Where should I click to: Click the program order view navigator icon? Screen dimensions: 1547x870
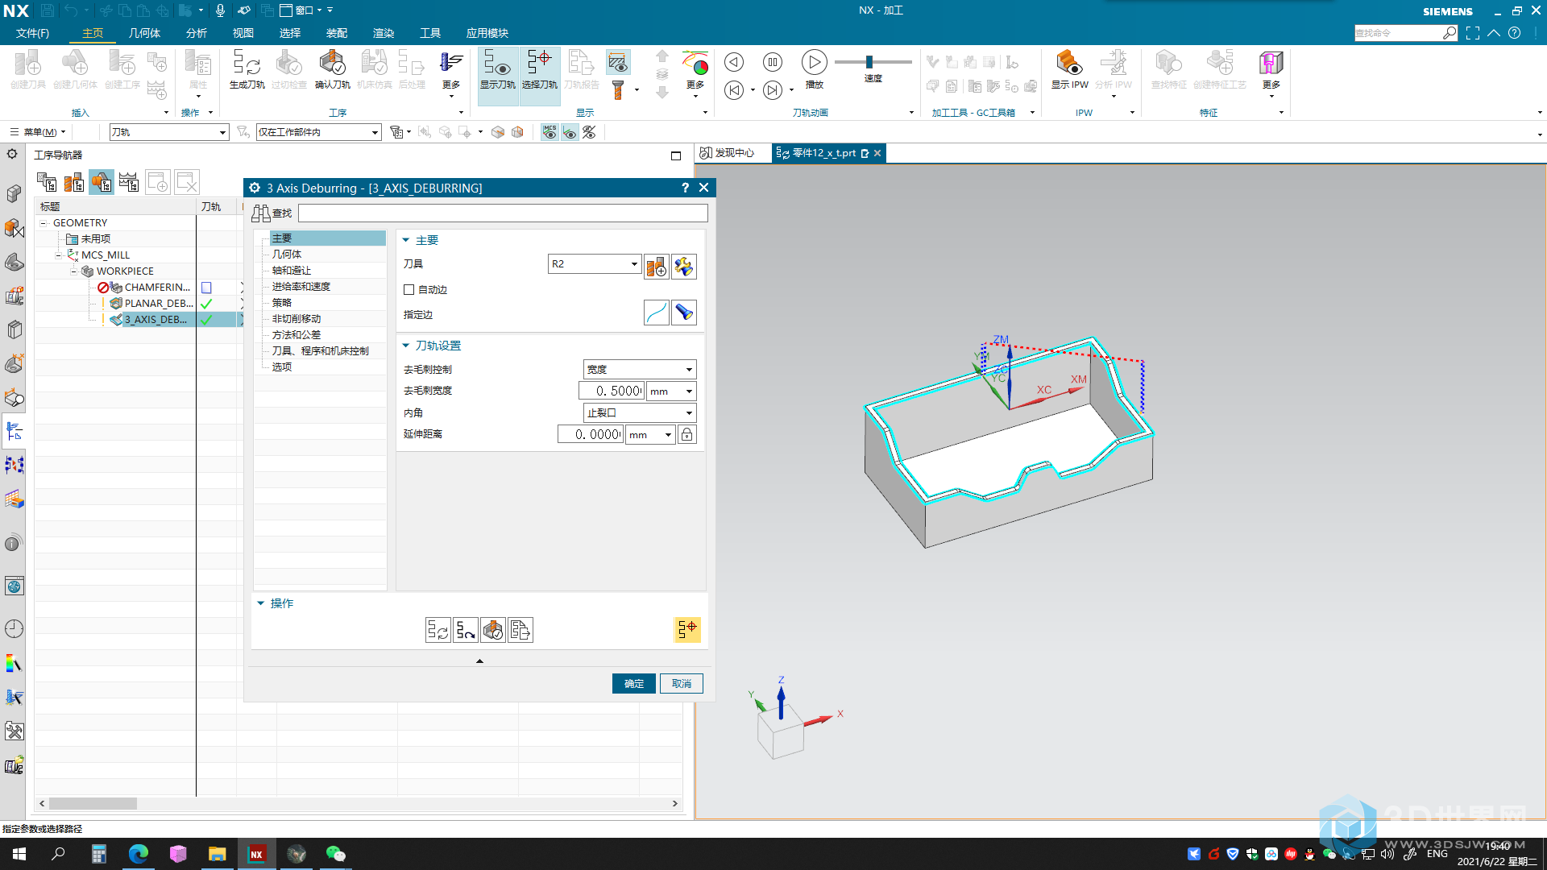tap(47, 183)
